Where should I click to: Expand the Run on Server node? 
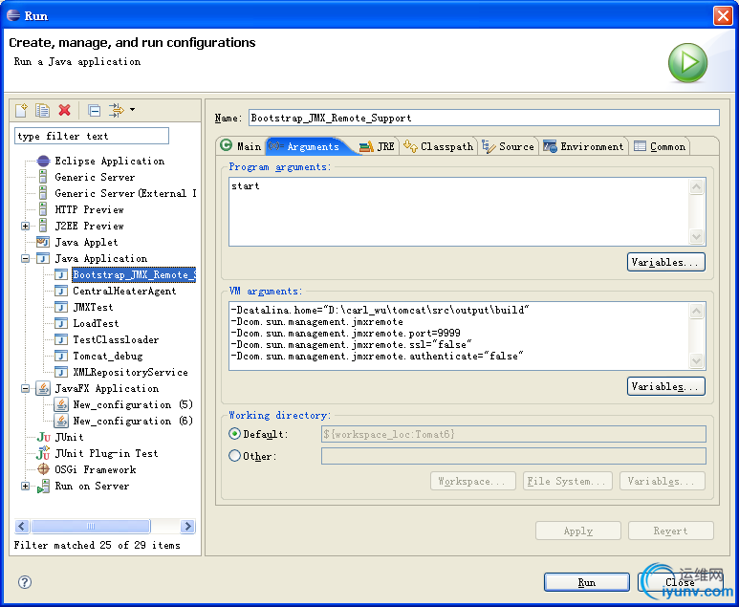click(x=26, y=486)
